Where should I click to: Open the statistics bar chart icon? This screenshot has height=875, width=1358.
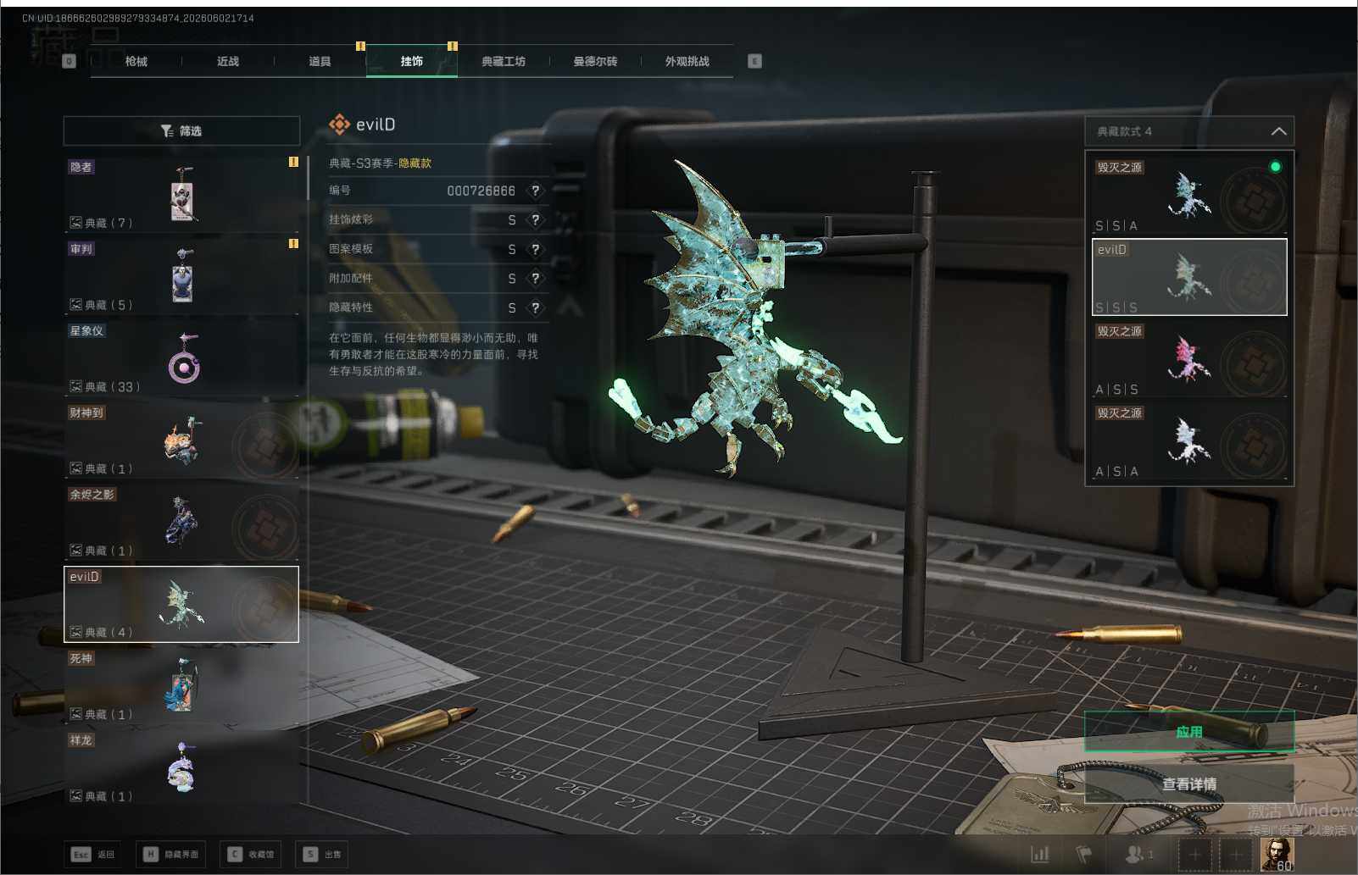[1040, 854]
